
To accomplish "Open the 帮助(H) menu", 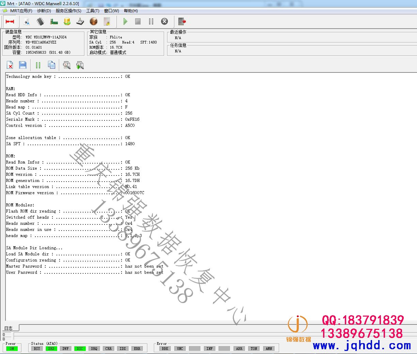I will [131, 11].
